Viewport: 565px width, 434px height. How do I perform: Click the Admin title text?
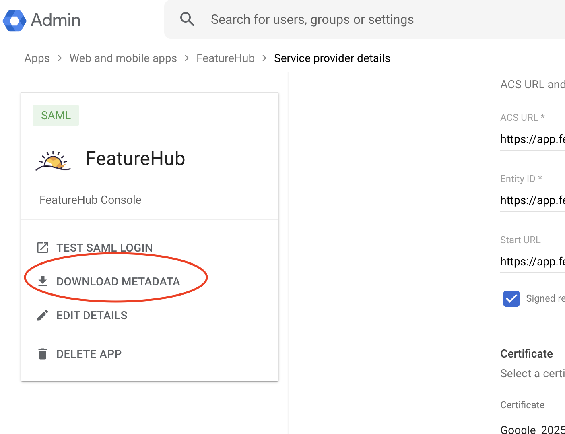(x=56, y=20)
